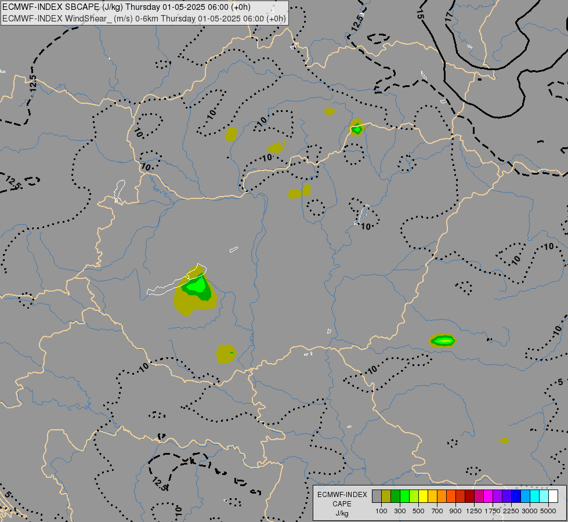Click the legend tick label 300
Viewport: 568px width, 522px height.
click(400, 511)
